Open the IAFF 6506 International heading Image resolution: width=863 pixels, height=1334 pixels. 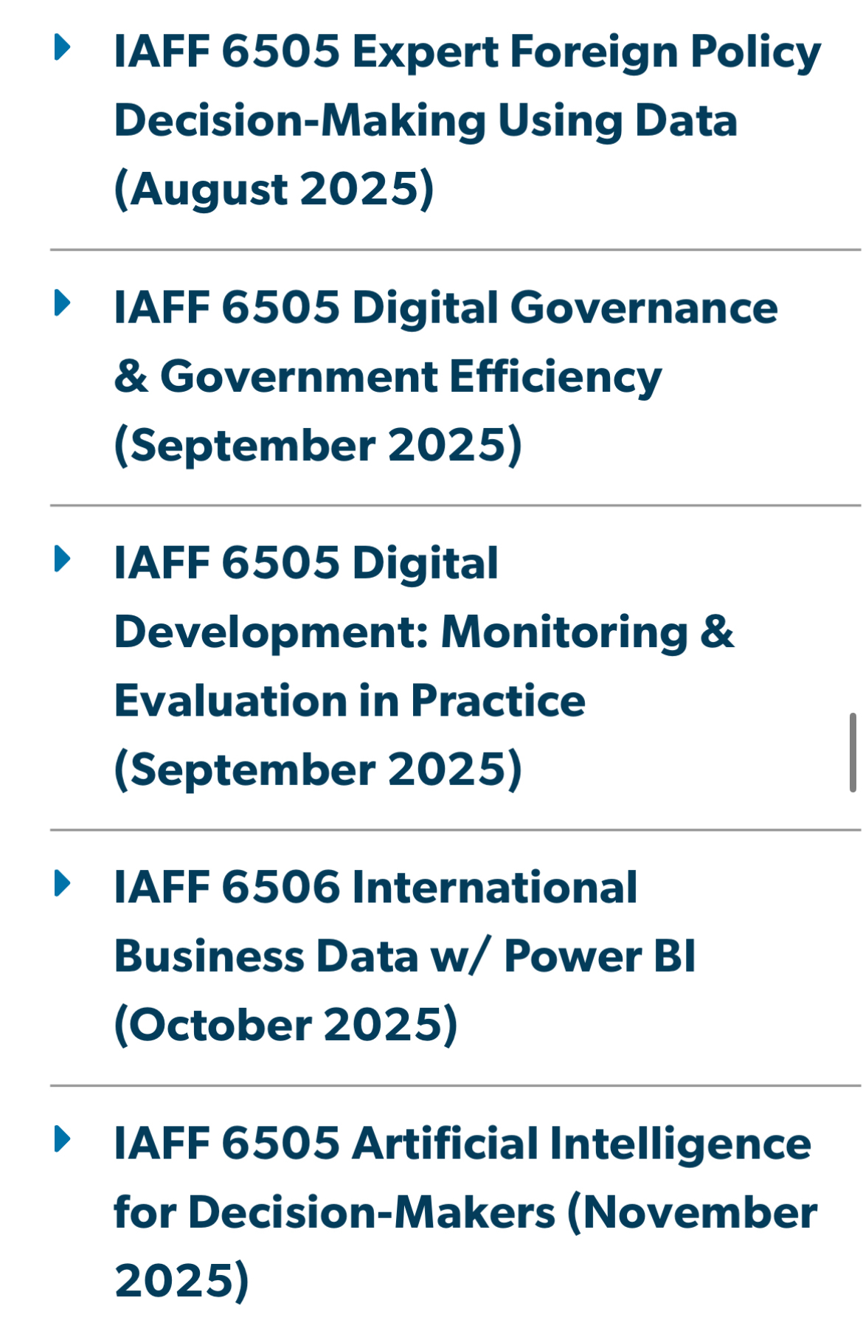pos(375,888)
